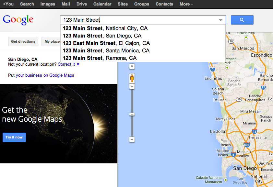Pick 123 Main Street, Ramona, CA suggestion

[x=143, y=58]
